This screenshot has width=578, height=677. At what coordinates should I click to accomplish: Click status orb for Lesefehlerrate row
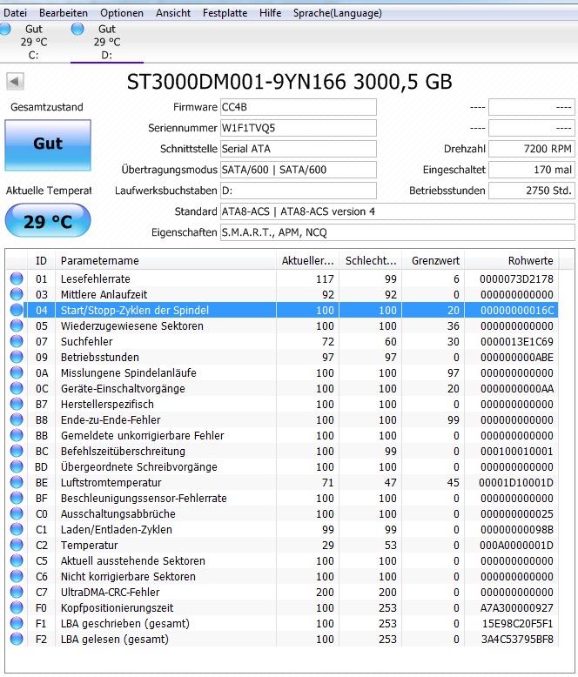click(17, 278)
